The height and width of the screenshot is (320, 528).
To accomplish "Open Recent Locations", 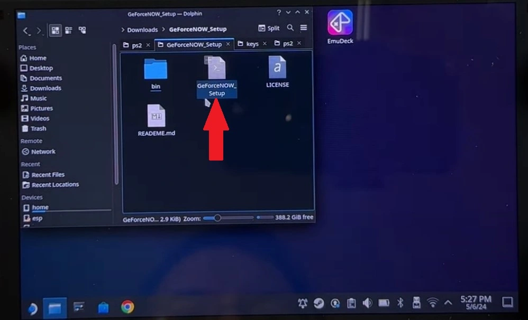I will coord(50,184).
